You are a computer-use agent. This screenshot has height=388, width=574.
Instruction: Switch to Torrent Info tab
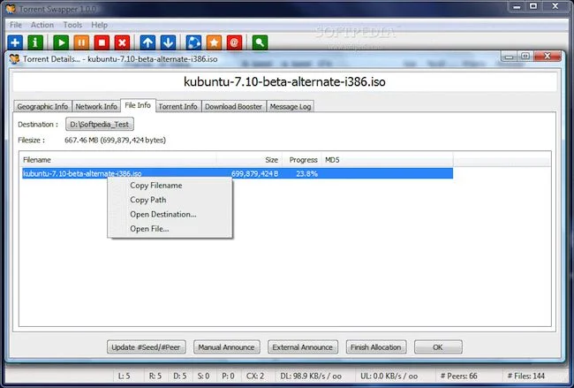coord(177,106)
